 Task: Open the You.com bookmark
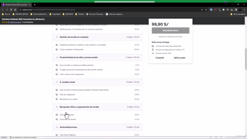tap(95, 14)
